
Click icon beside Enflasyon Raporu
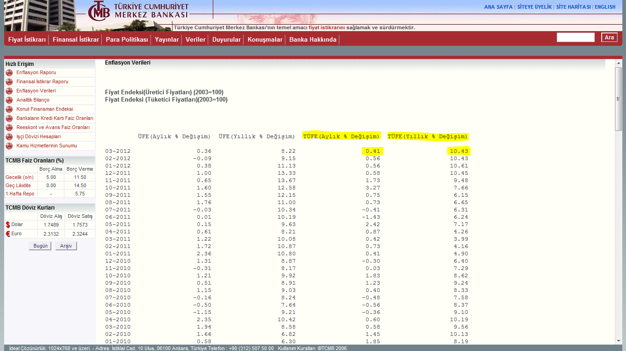tap(9, 73)
